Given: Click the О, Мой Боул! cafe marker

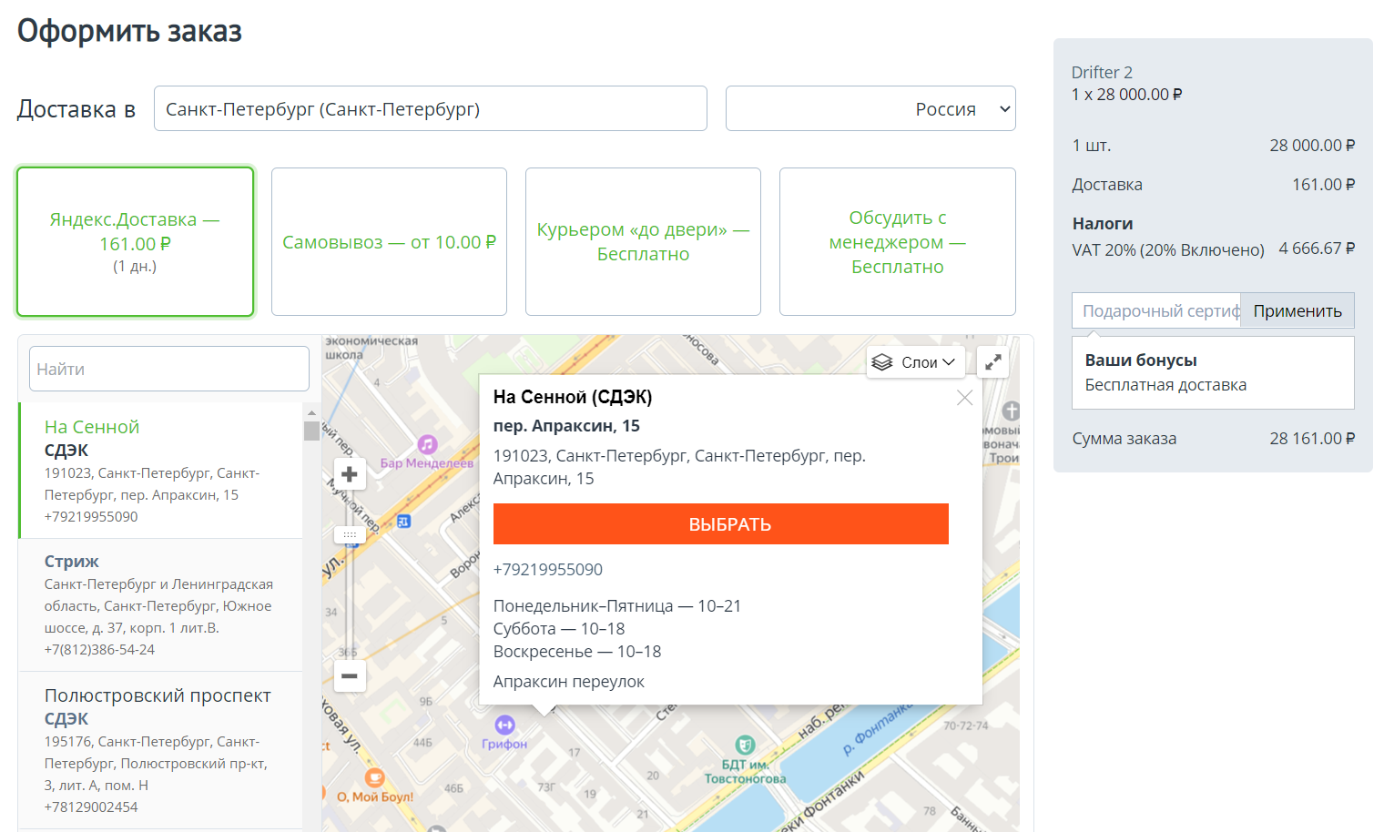Looking at the screenshot, I should [374, 778].
